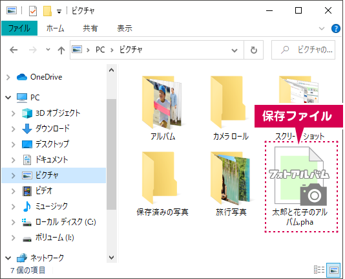Click the ピクチャの検索 search box
Viewport: 345px width, 279px height.
click(304, 50)
